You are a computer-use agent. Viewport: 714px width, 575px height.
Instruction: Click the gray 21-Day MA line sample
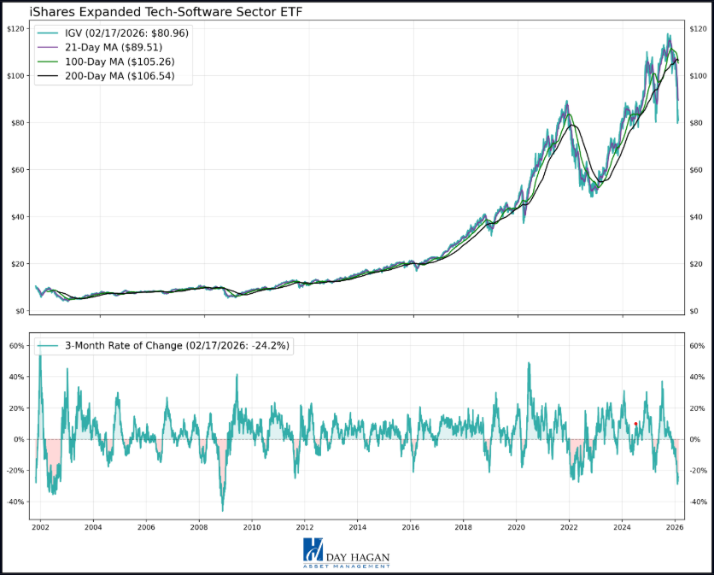pos(48,49)
